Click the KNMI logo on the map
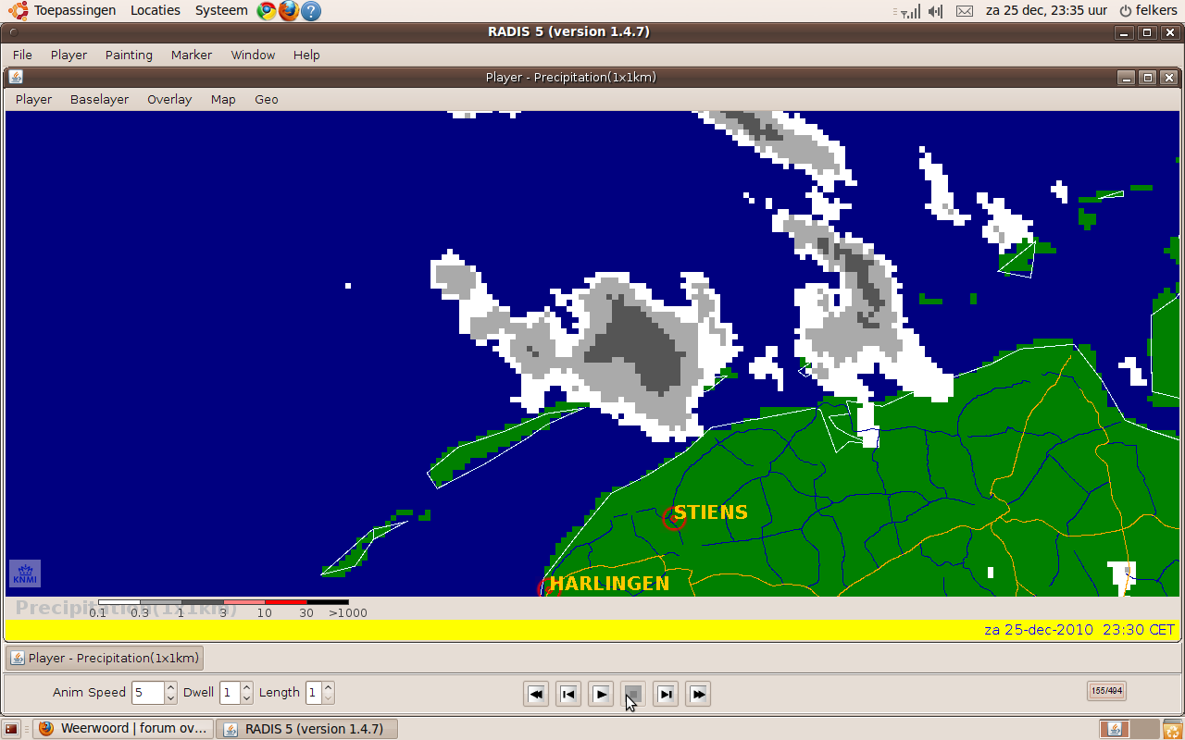 tap(24, 573)
